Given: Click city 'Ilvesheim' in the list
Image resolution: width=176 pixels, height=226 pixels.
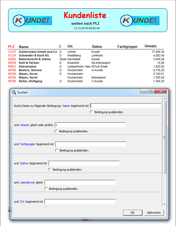Looking at the screenshot, I should [73, 63].
